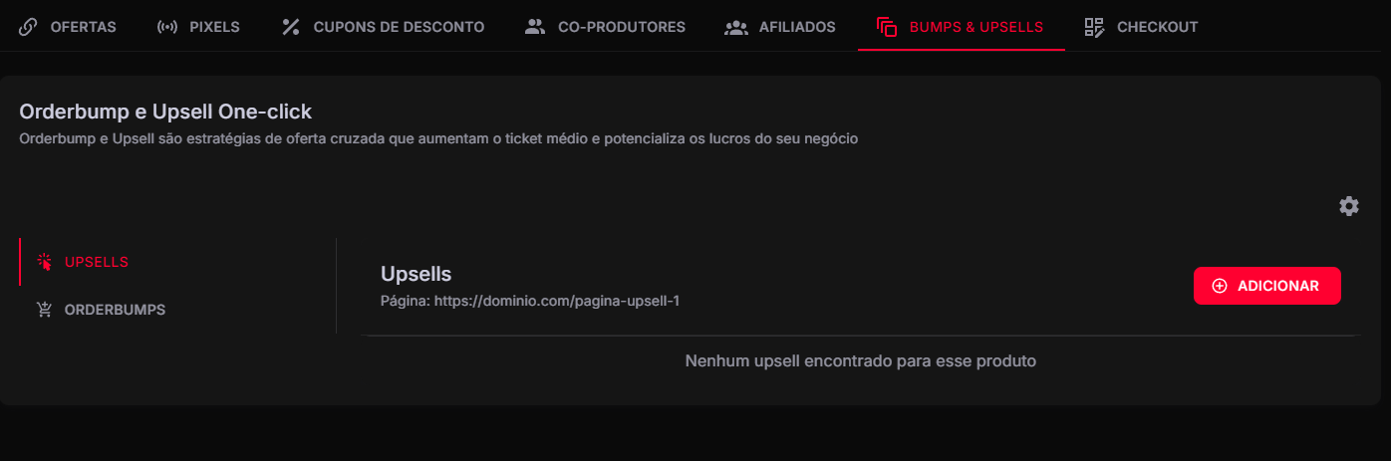Go to the Cupons de Desconto tab
This screenshot has width=1391, height=461.
click(399, 27)
